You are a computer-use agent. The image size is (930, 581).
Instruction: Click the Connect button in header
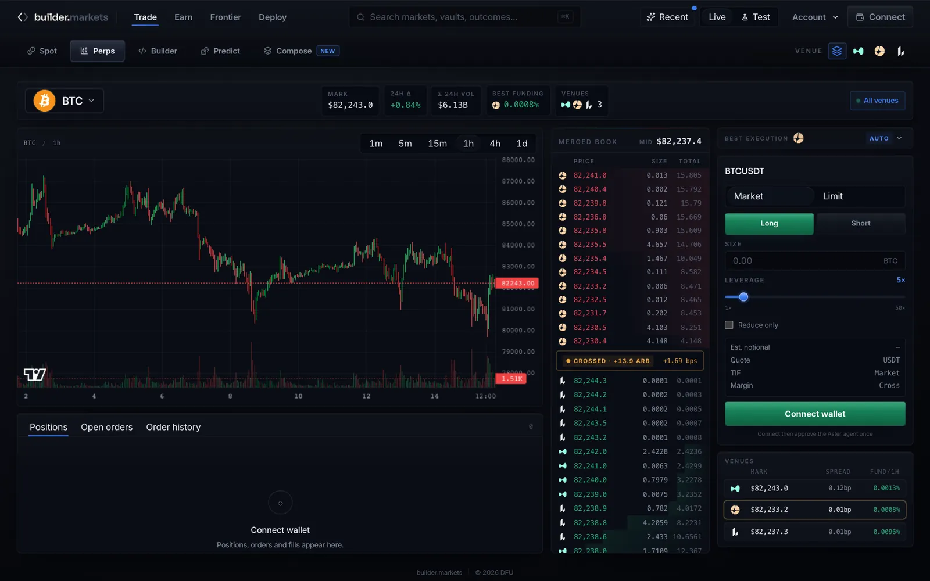coord(880,17)
